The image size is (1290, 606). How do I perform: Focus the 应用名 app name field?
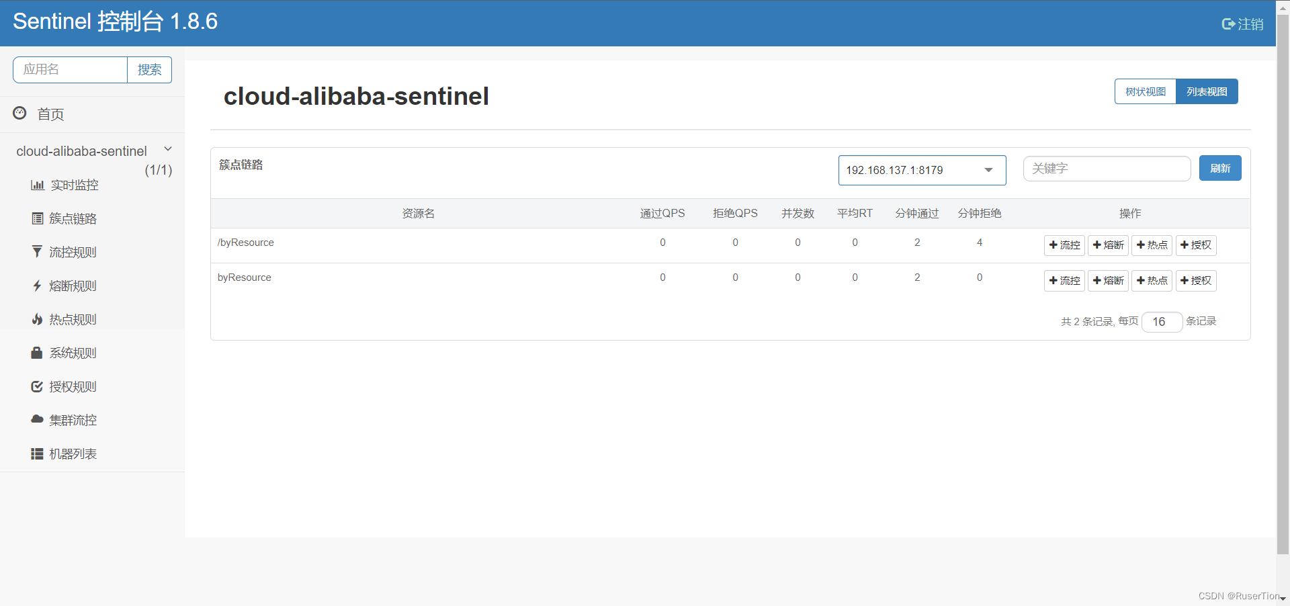[x=70, y=70]
